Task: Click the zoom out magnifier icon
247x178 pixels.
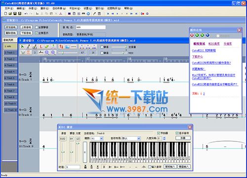Action: 47,52
